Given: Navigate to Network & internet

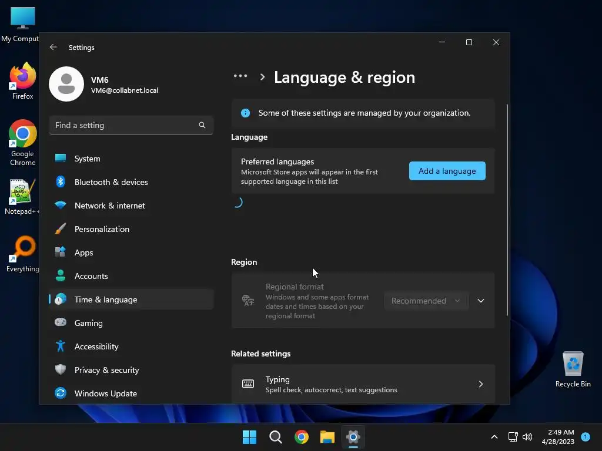Looking at the screenshot, I should coord(131,206).
